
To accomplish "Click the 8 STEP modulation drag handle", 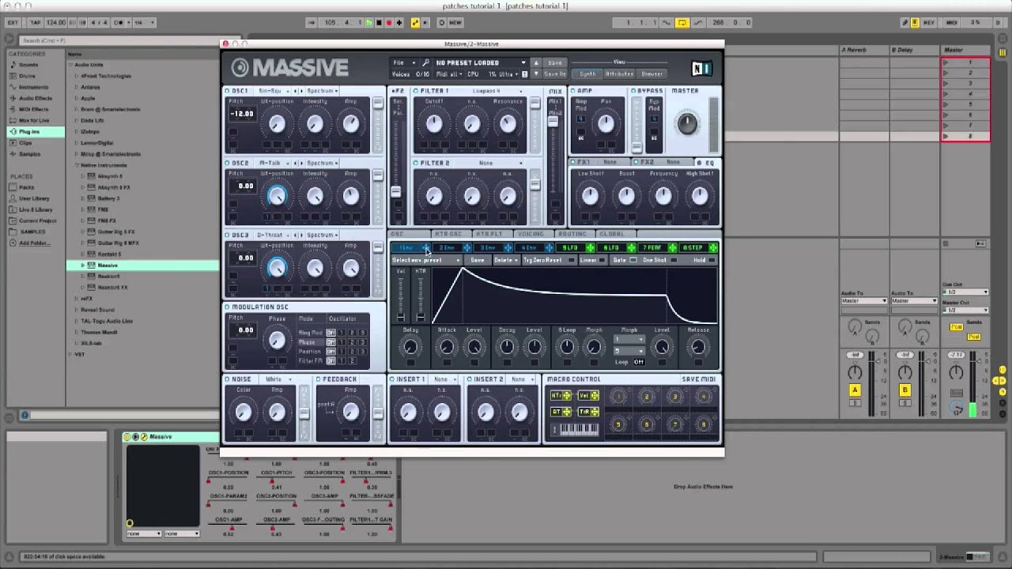I will pos(713,248).
